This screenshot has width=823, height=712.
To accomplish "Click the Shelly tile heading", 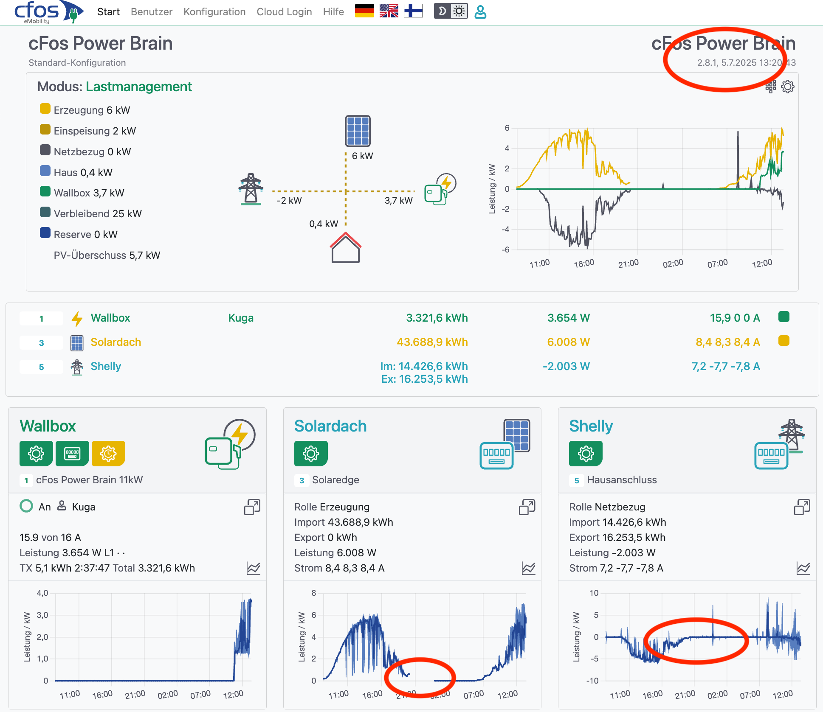I will (x=591, y=426).
